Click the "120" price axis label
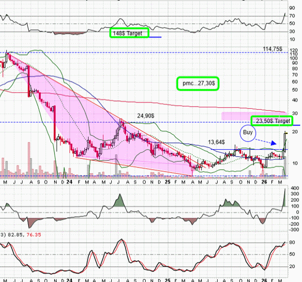This screenshot has height=282, width=302. point(293,51)
